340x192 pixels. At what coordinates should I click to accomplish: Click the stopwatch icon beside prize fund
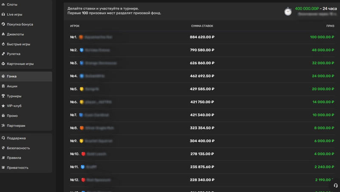288,11
